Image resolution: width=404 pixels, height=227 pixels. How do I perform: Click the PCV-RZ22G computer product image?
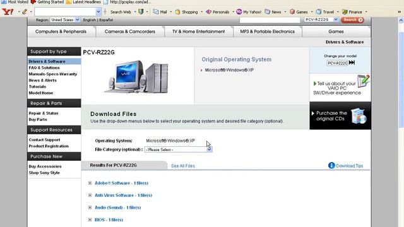tap(136, 76)
